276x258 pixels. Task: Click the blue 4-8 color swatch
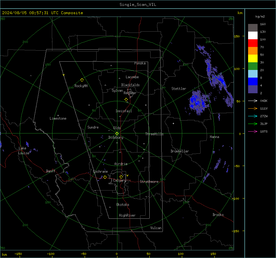tap(253, 82)
